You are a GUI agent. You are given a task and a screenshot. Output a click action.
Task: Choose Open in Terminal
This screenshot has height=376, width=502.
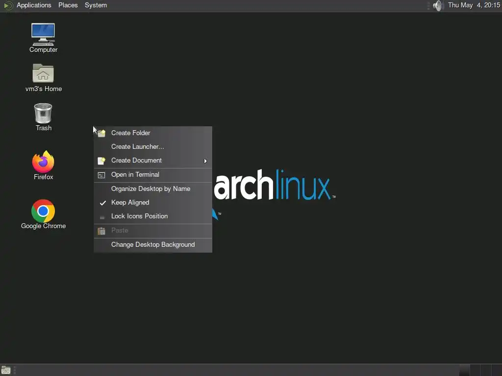[x=153, y=175]
